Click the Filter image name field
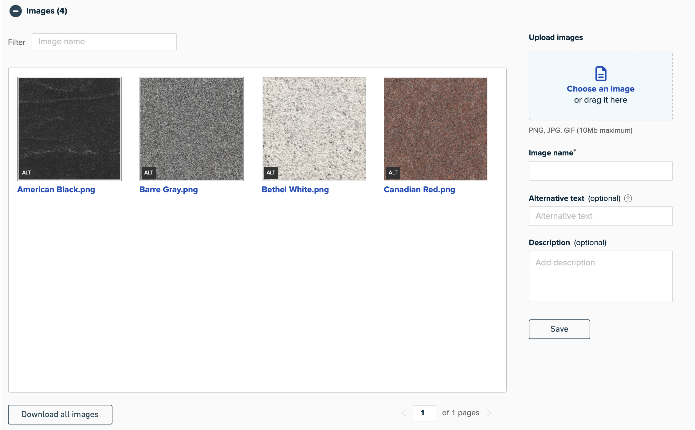 tap(104, 42)
